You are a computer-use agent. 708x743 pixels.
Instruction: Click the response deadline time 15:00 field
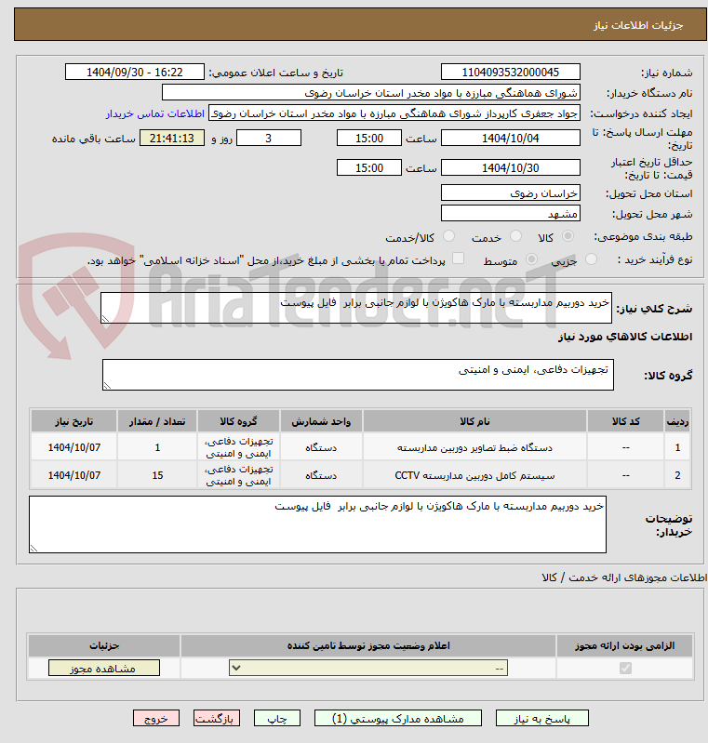pyautogui.click(x=369, y=138)
